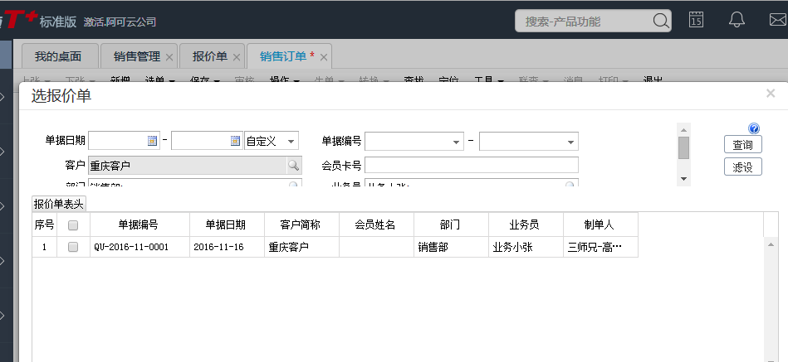Click the 单据编号 column header

(139, 224)
